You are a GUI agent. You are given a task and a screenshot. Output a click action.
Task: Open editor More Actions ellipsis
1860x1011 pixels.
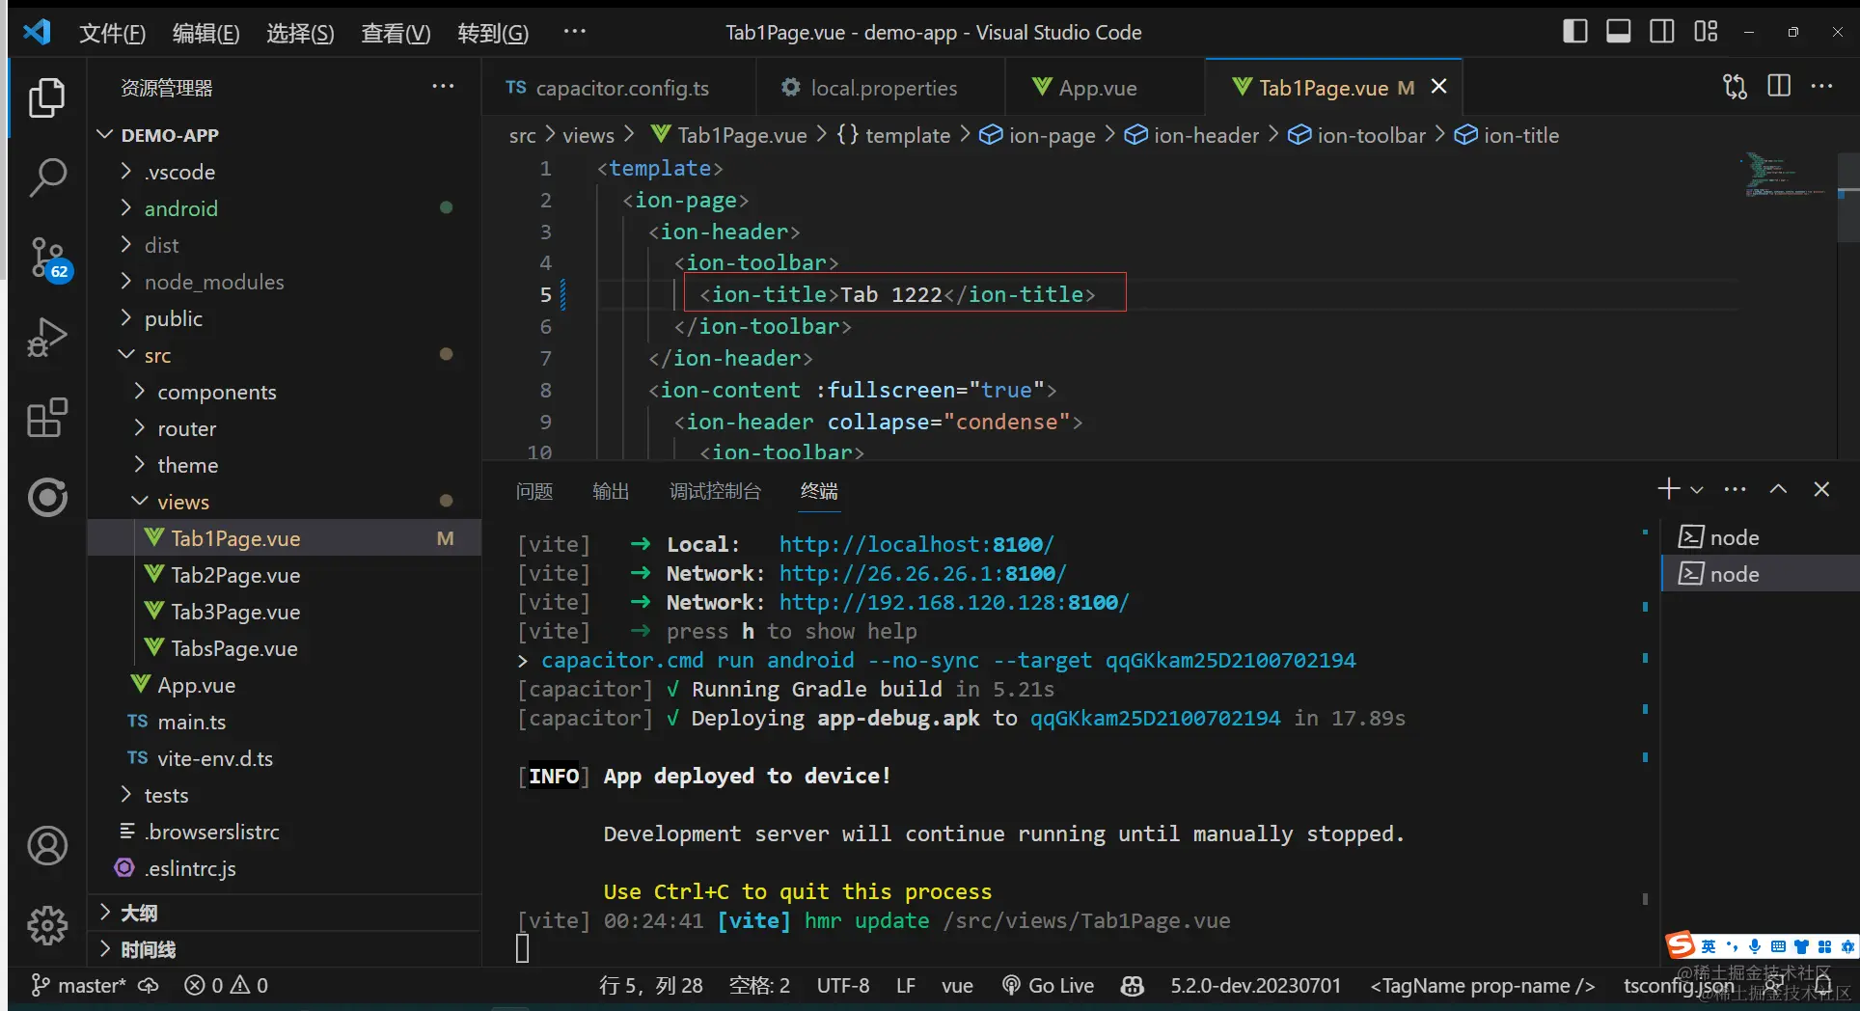pos(1822,87)
